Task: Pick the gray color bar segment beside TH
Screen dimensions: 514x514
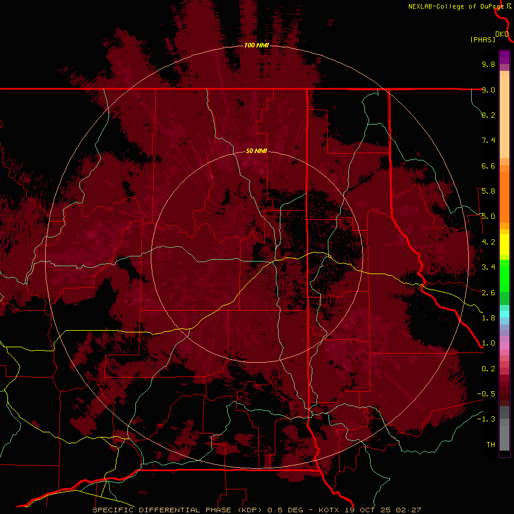Action: click(x=504, y=437)
